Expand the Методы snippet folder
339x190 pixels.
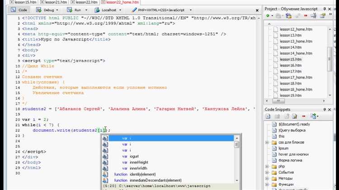(x=267, y=179)
